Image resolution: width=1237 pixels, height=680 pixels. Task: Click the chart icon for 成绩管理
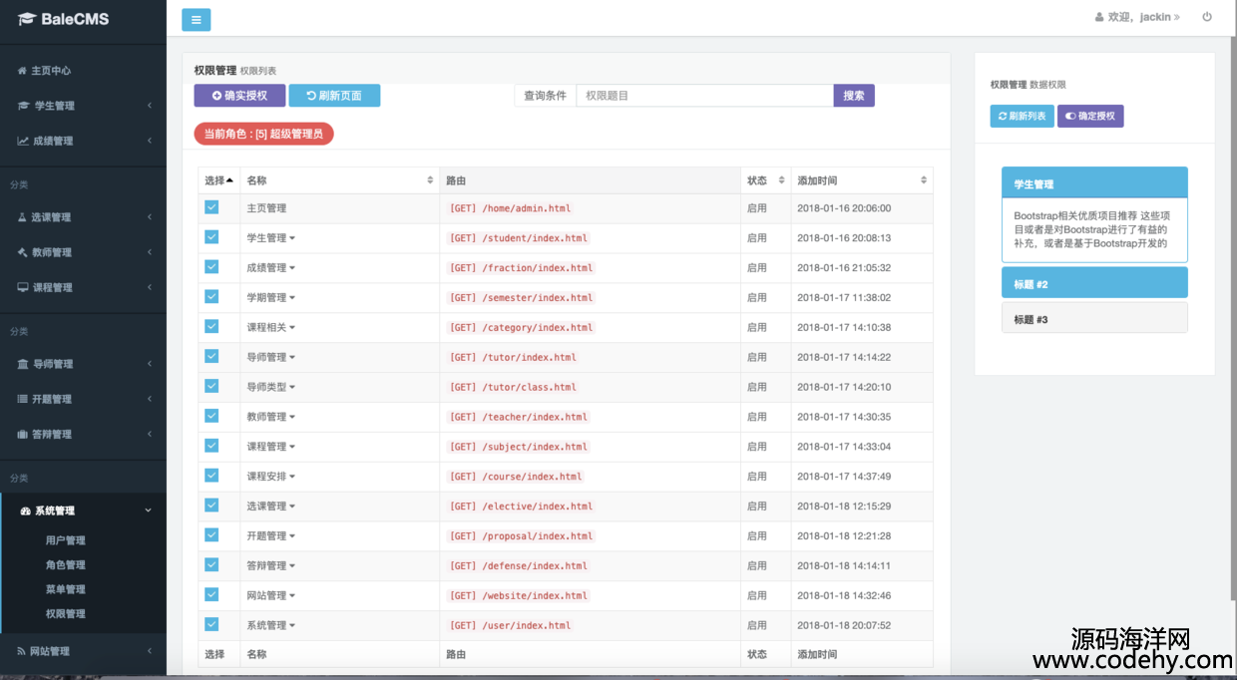(x=23, y=141)
